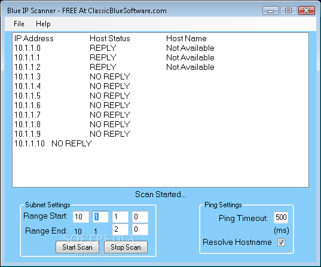
Task: Click NO REPLY status of 10.1.1.4
Action: click(x=110, y=87)
